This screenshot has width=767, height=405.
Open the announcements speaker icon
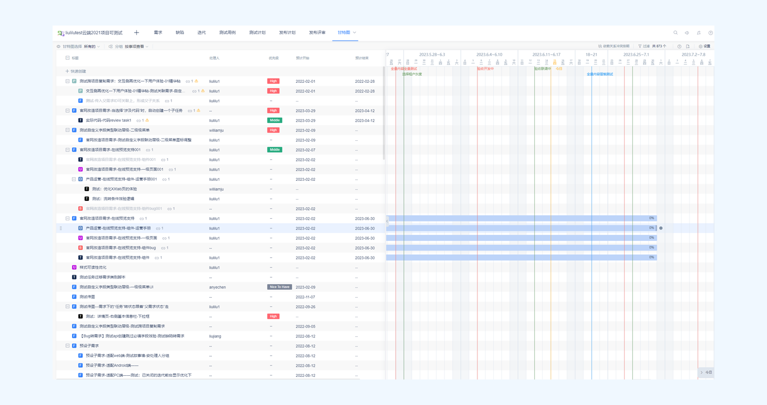687,33
